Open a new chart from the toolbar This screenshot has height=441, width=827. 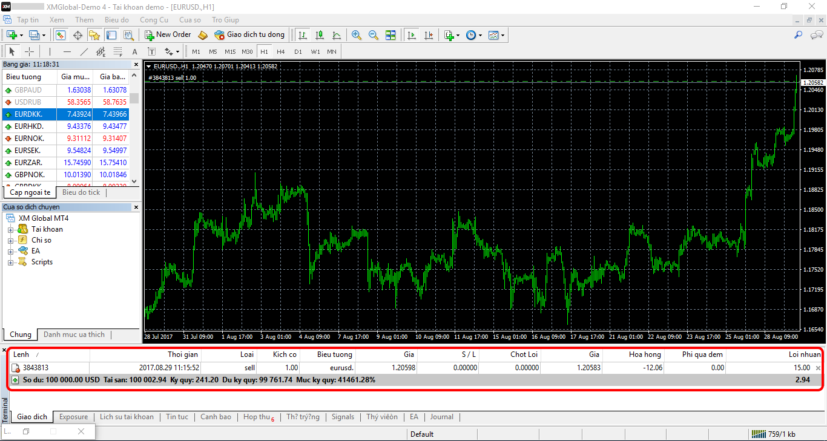tap(12, 35)
